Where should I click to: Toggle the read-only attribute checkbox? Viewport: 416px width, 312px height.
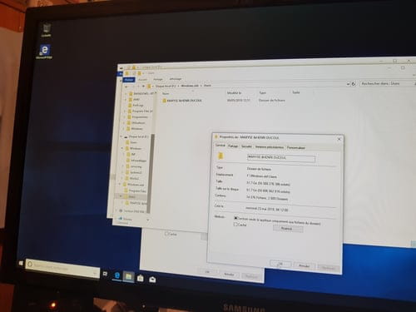(235, 218)
